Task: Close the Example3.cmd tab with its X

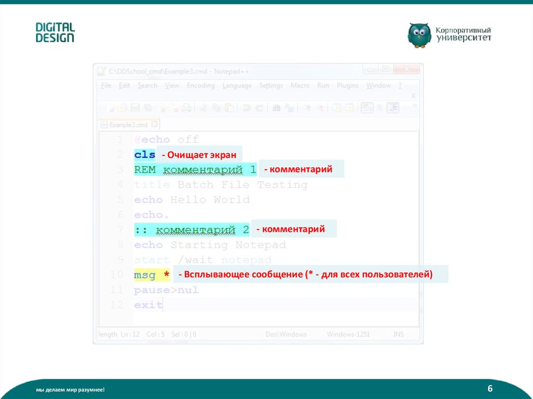Action: tap(154, 124)
